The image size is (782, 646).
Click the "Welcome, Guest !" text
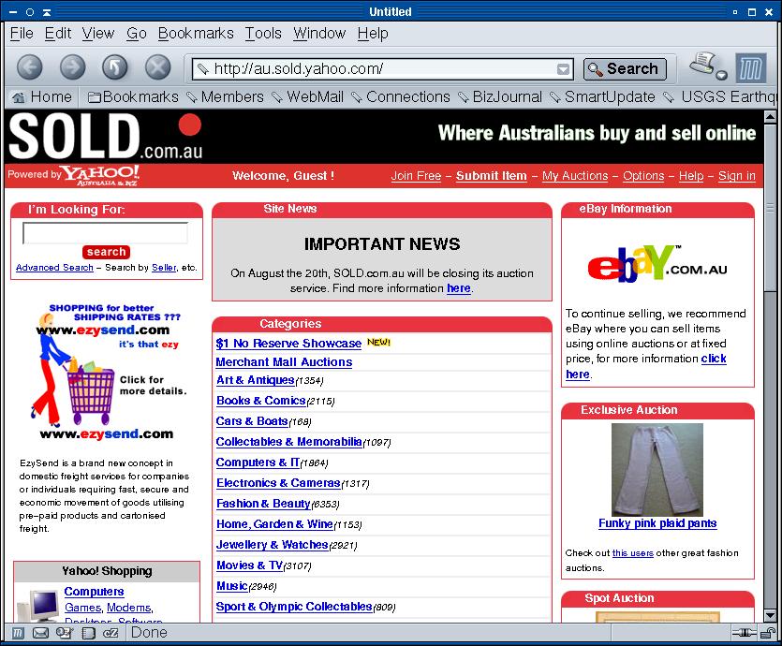(x=283, y=175)
